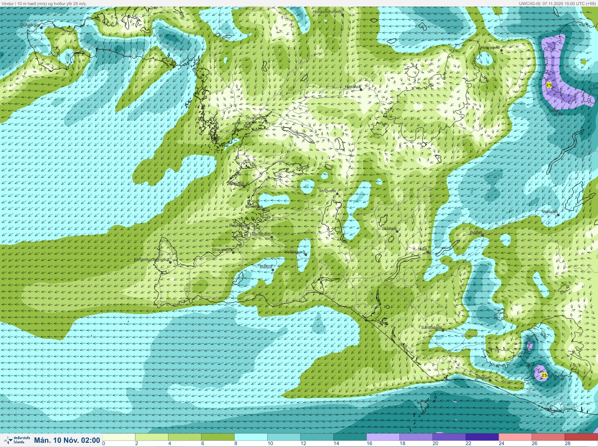Click the Búrfell station dot

[483, 235]
